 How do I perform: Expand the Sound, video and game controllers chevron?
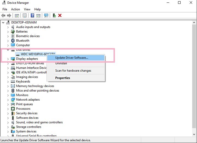coord(8,122)
